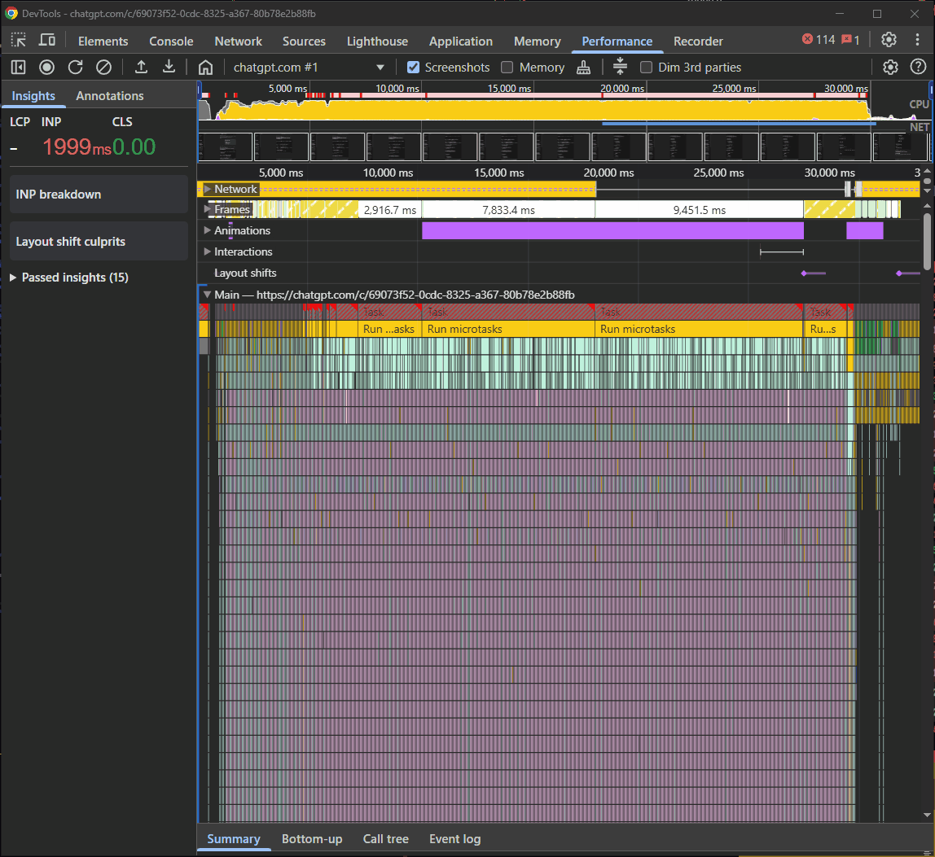This screenshot has height=857, width=935.
Task: Open Performance capture settings gear
Action: (x=890, y=68)
